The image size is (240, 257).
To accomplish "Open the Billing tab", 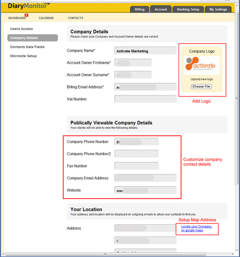I will 140,9.
